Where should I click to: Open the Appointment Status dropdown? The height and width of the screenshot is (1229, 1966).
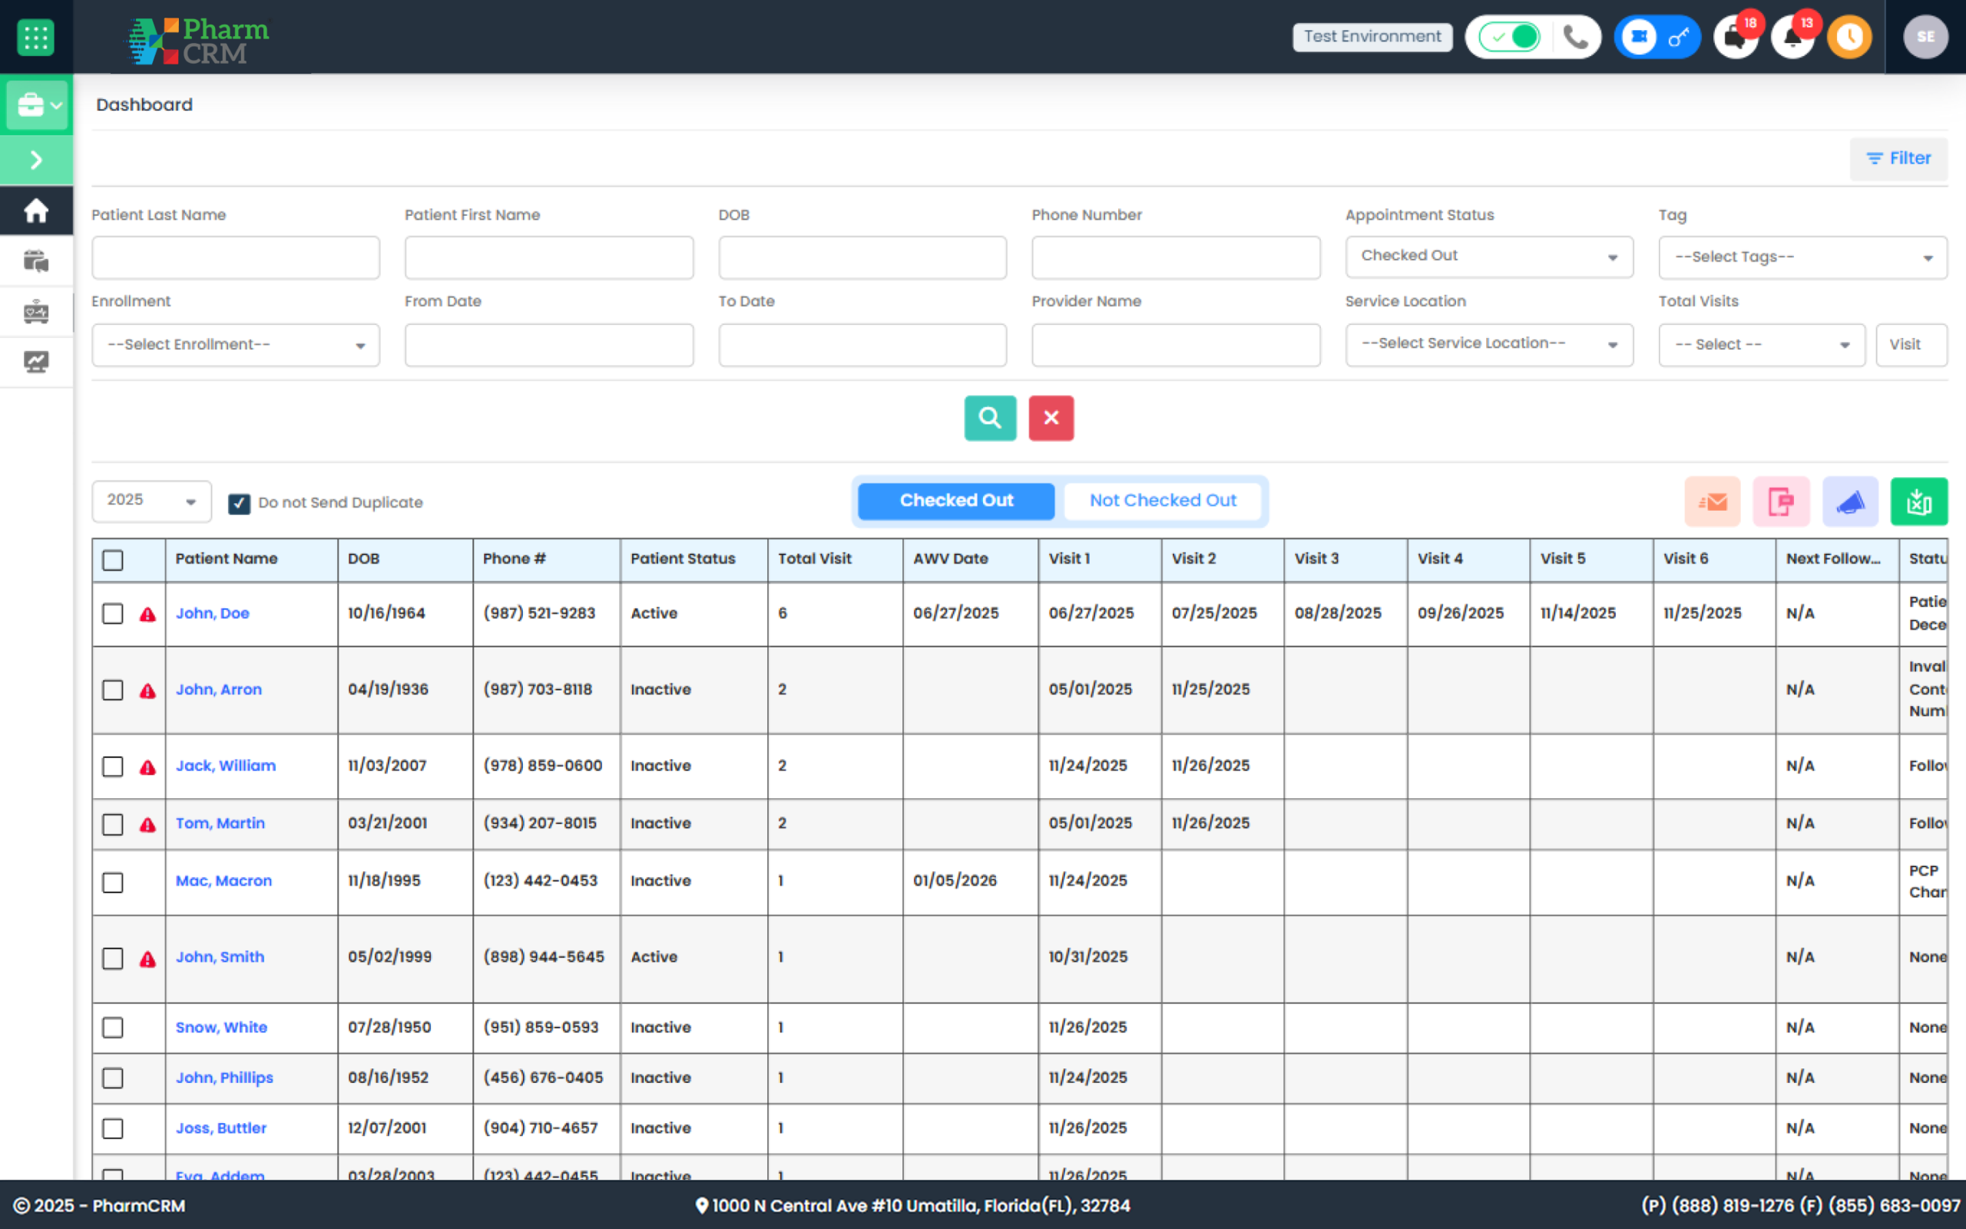pos(1488,257)
